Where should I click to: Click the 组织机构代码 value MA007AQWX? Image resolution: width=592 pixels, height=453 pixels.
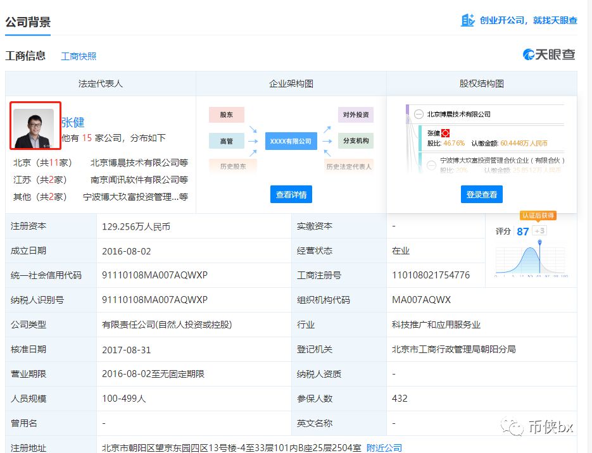click(421, 300)
